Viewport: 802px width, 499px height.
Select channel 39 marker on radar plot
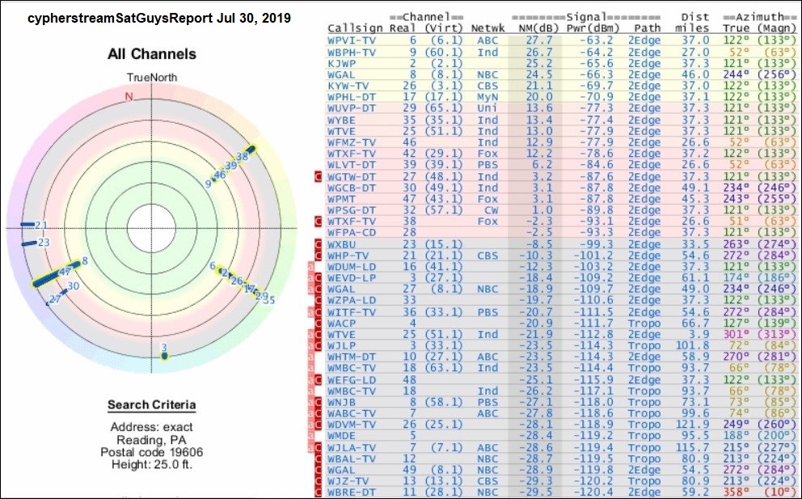tap(230, 165)
